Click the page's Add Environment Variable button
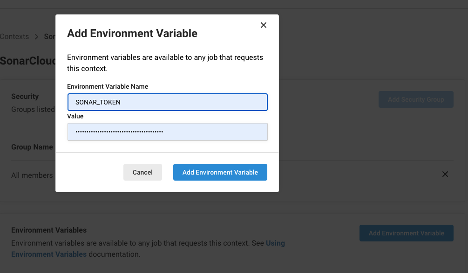 point(406,233)
